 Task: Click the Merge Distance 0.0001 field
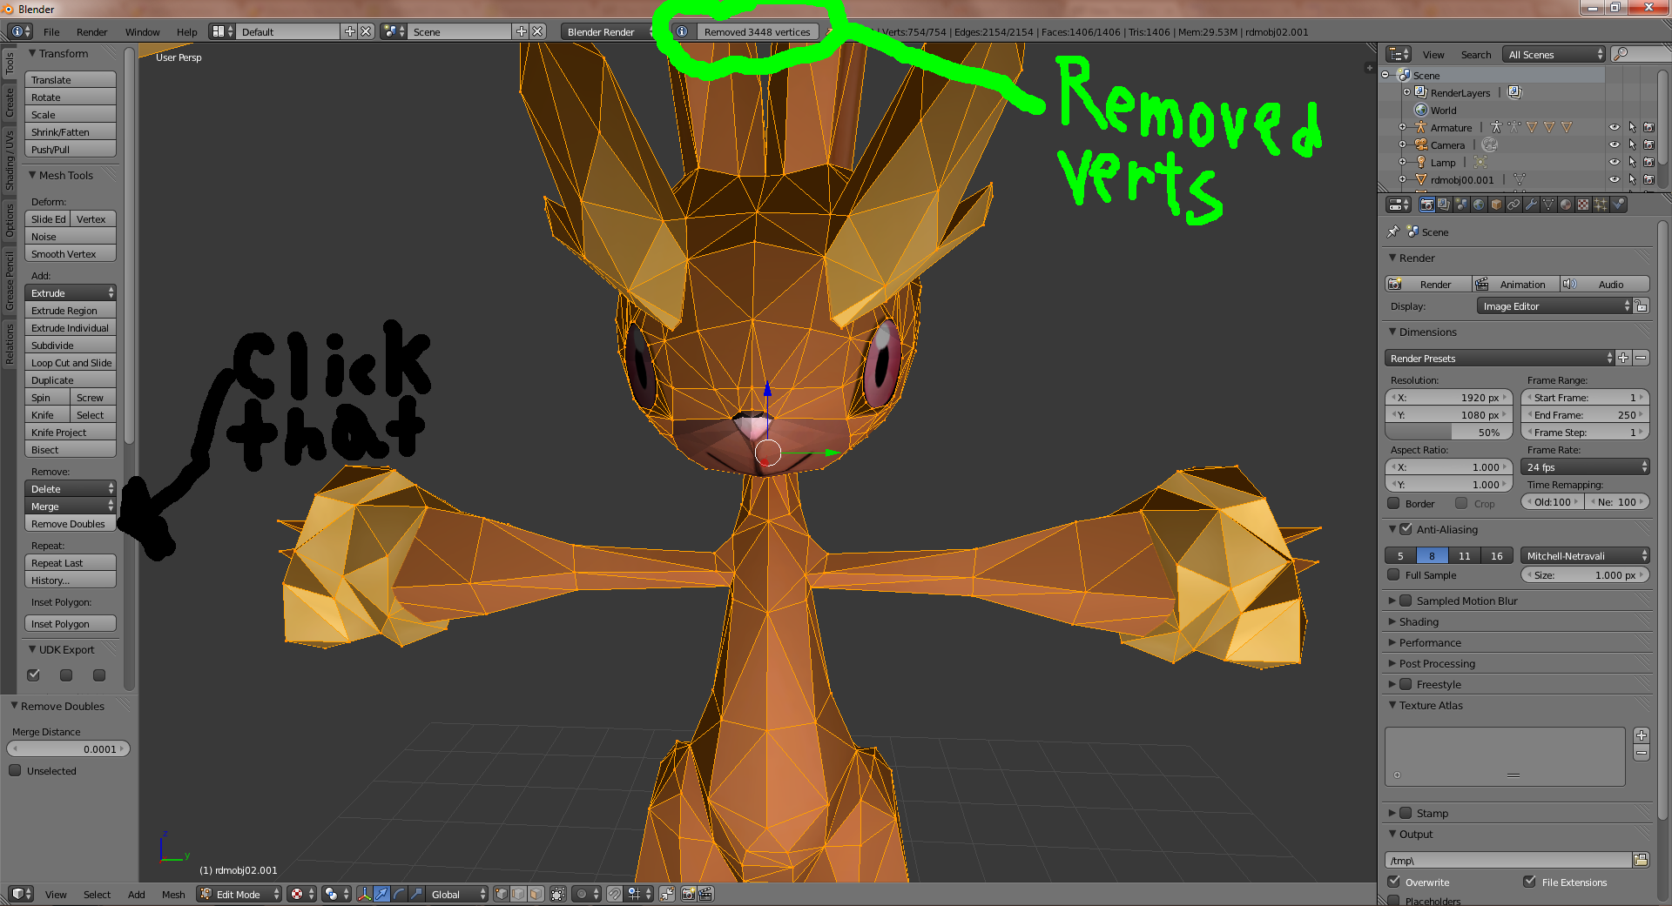(x=69, y=748)
